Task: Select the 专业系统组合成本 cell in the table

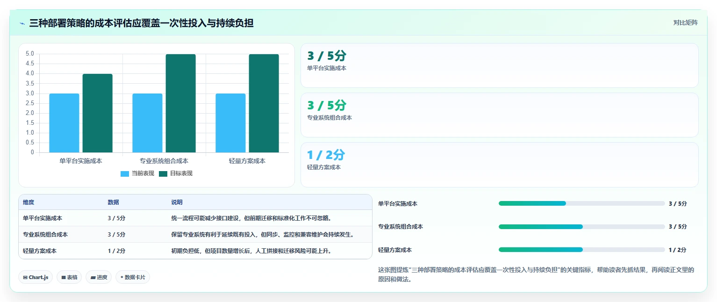Action: pyautogui.click(x=45, y=235)
